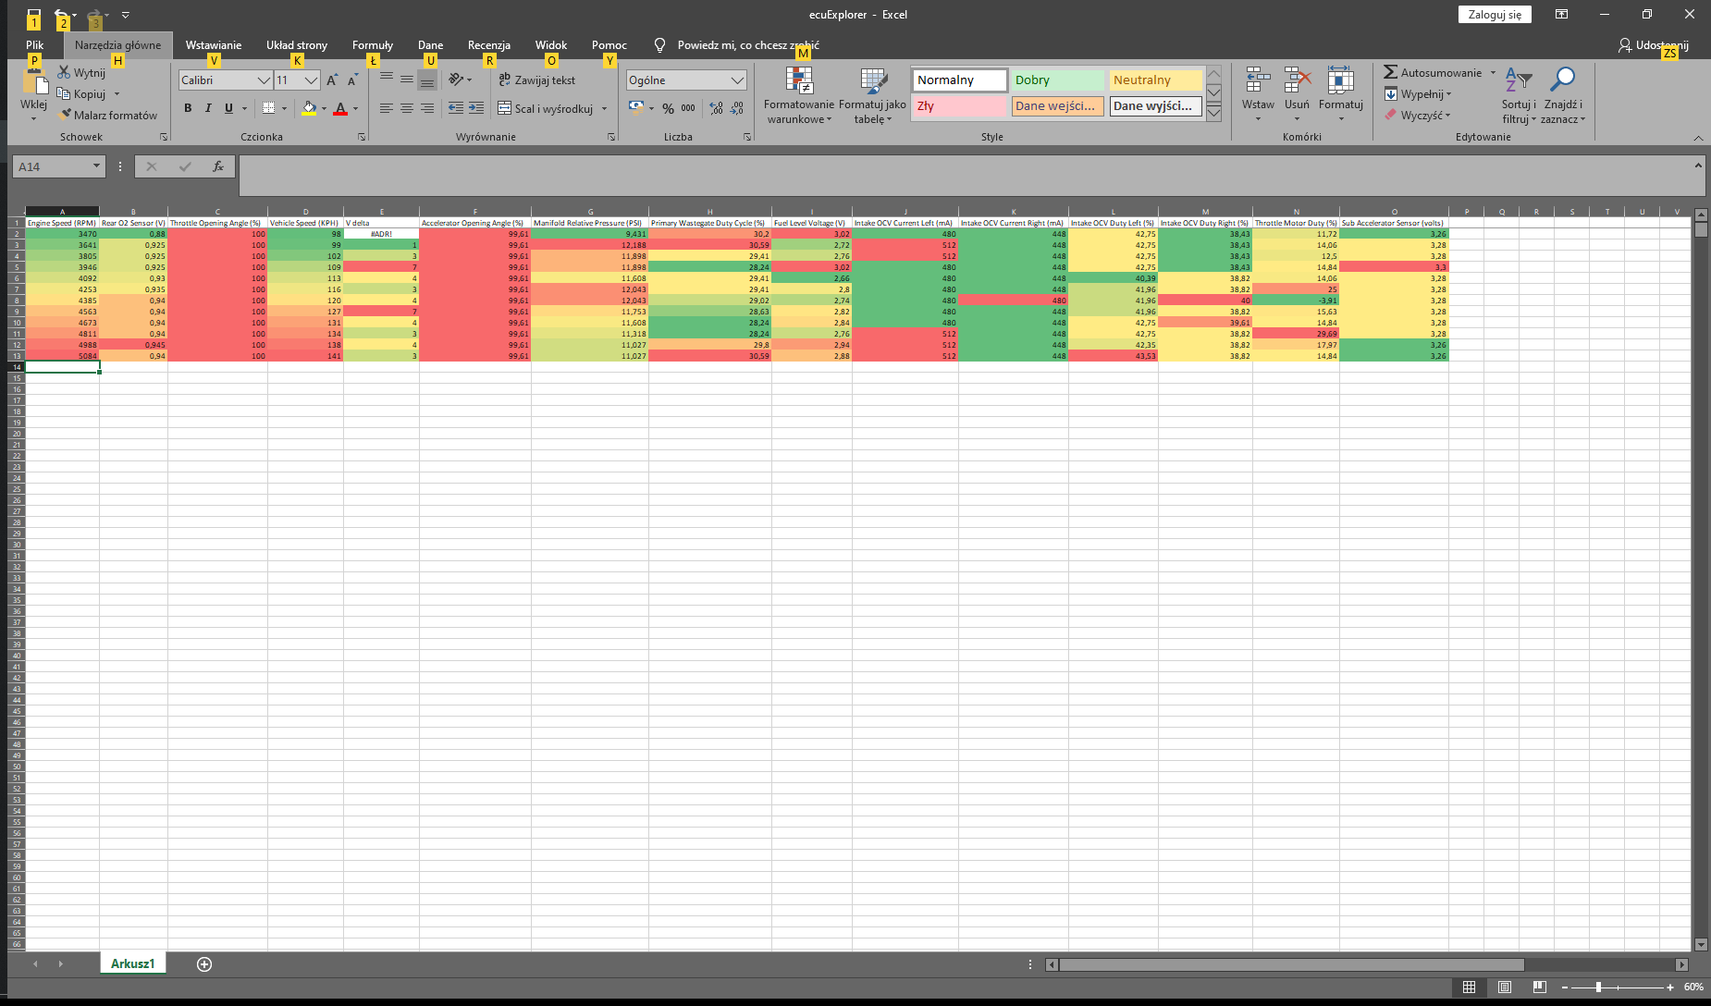The image size is (1711, 1006).
Task: Click the Zaloguj się button
Action: point(1495,15)
